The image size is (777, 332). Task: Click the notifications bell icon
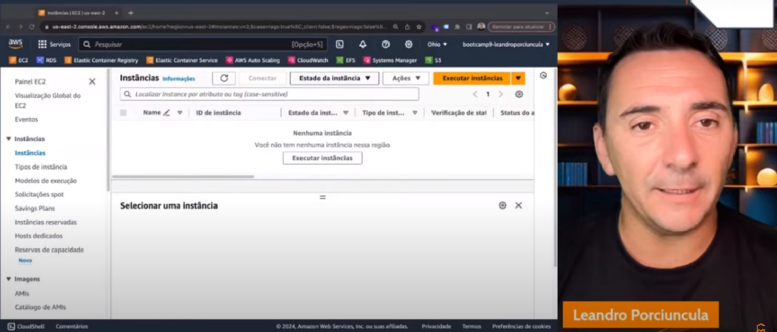tap(363, 45)
